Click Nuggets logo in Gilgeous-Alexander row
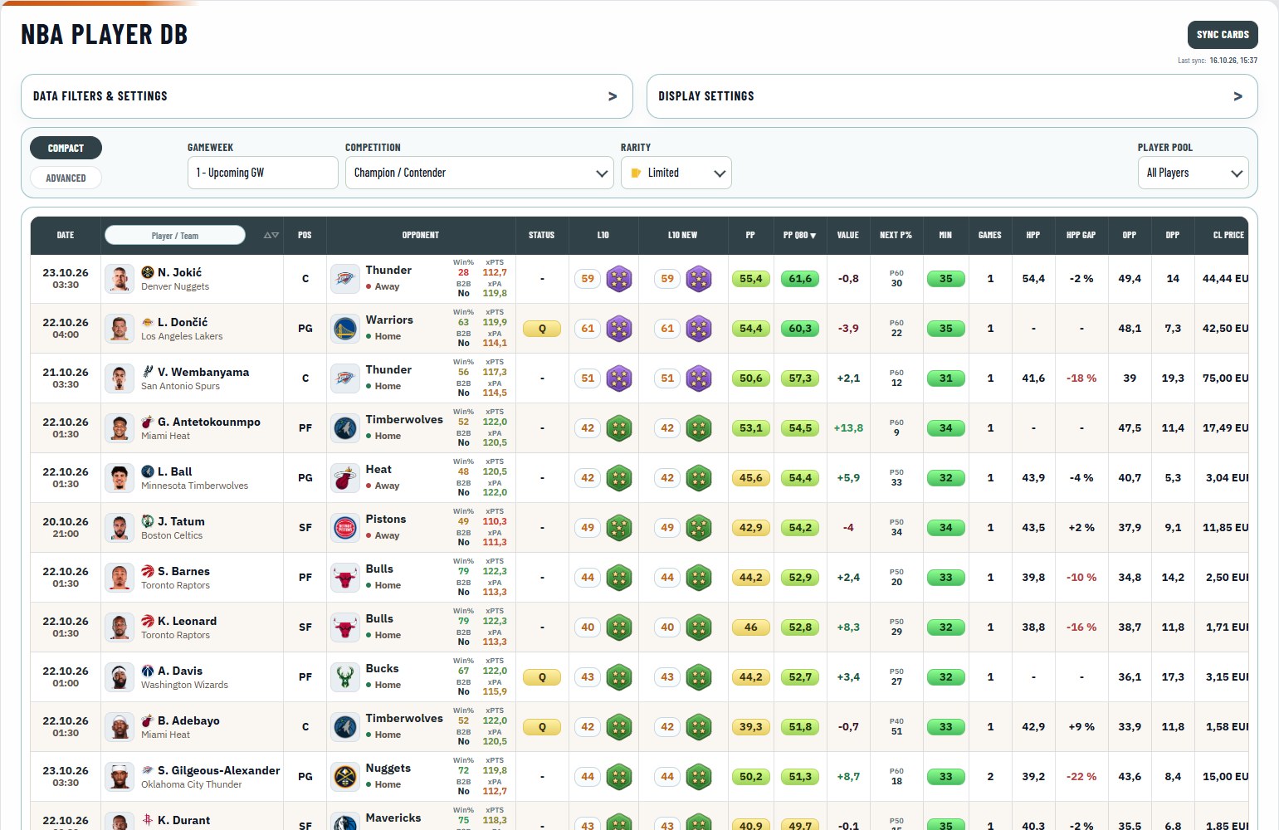 point(344,777)
